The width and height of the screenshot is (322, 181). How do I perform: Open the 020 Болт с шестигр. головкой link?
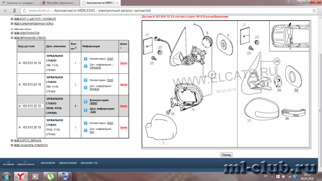(35, 19)
